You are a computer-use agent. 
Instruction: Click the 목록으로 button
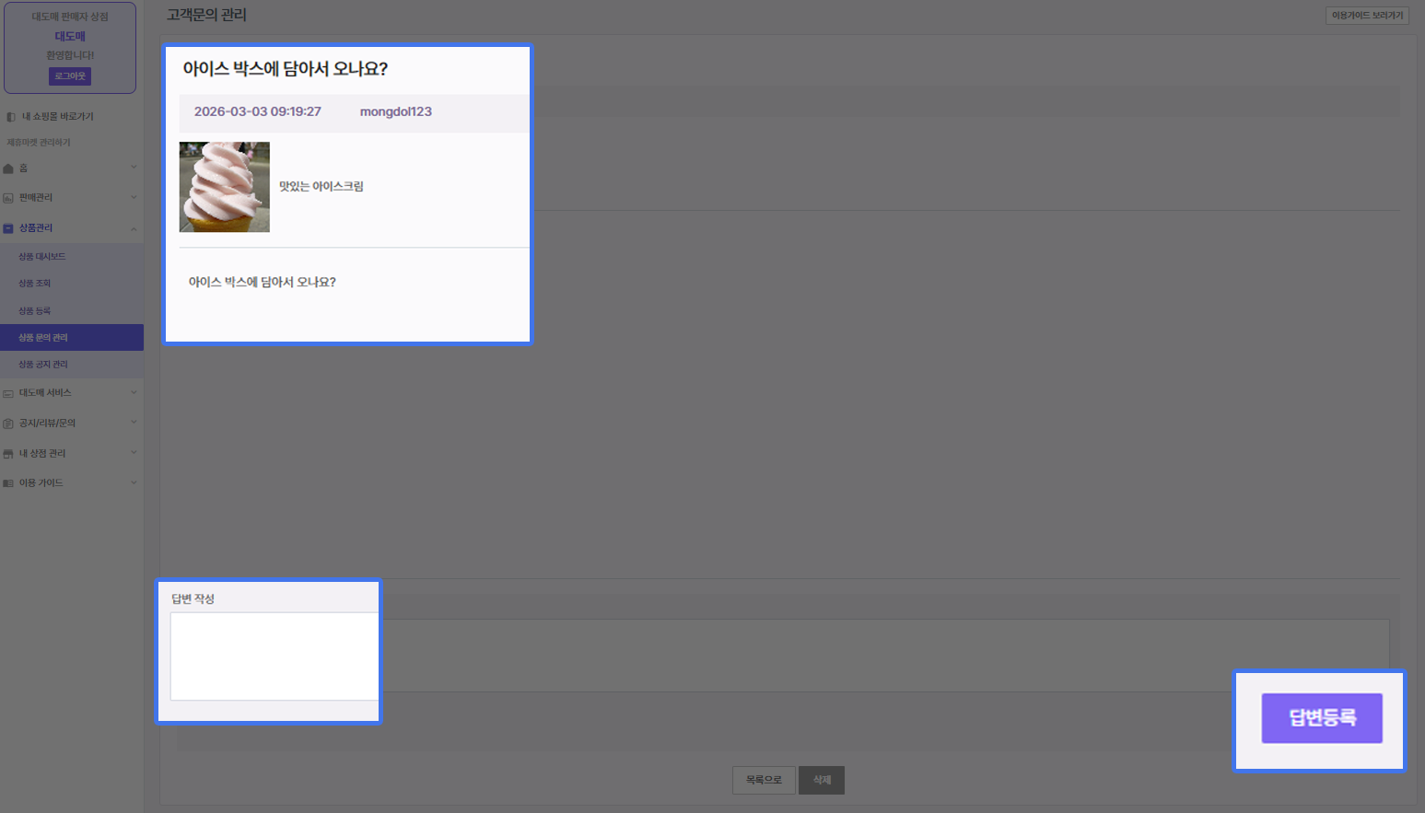click(764, 780)
